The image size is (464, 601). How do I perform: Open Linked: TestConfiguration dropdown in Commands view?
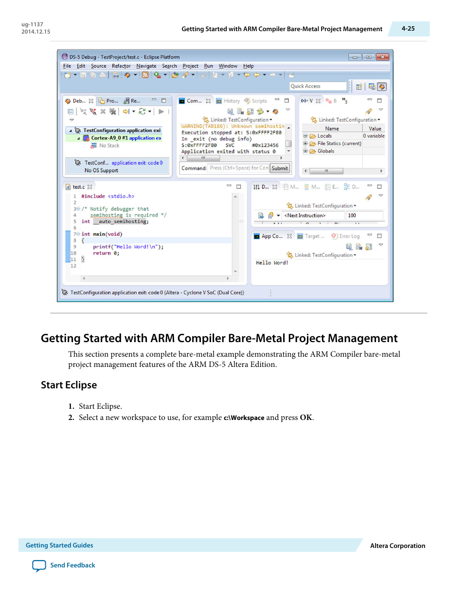click(x=241, y=120)
